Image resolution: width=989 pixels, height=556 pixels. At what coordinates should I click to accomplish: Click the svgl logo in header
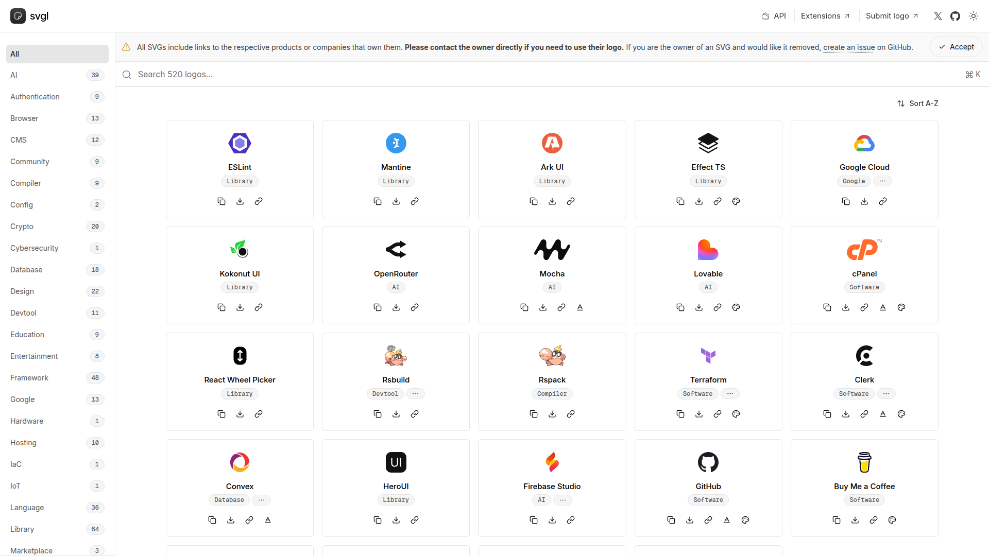(29, 16)
